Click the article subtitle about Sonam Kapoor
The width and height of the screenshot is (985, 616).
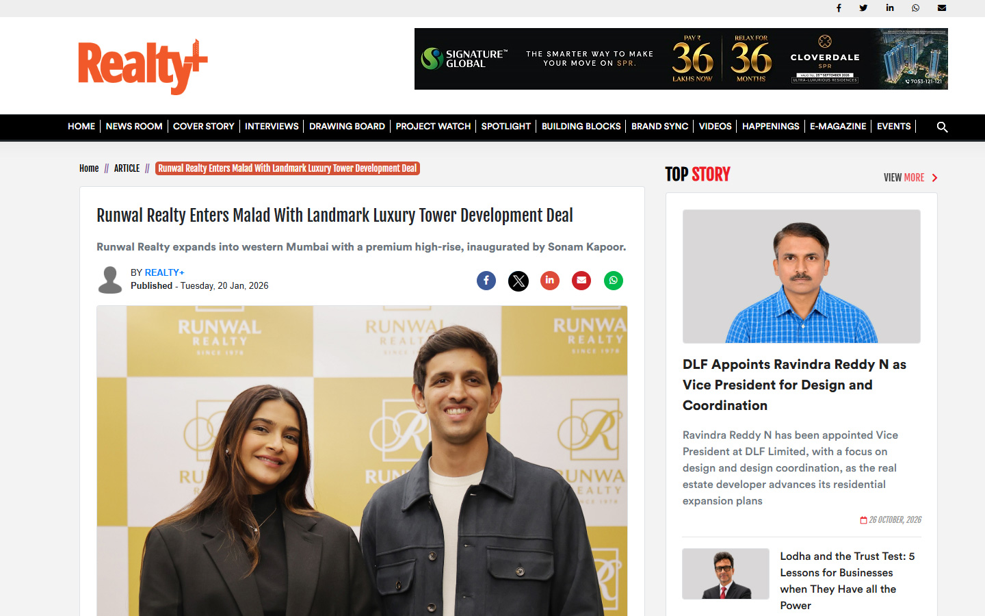(x=361, y=246)
